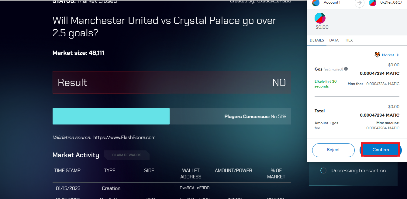The image size is (407, 199).
Task: Click the arrow icon between accounts
Action: point(360,3)
